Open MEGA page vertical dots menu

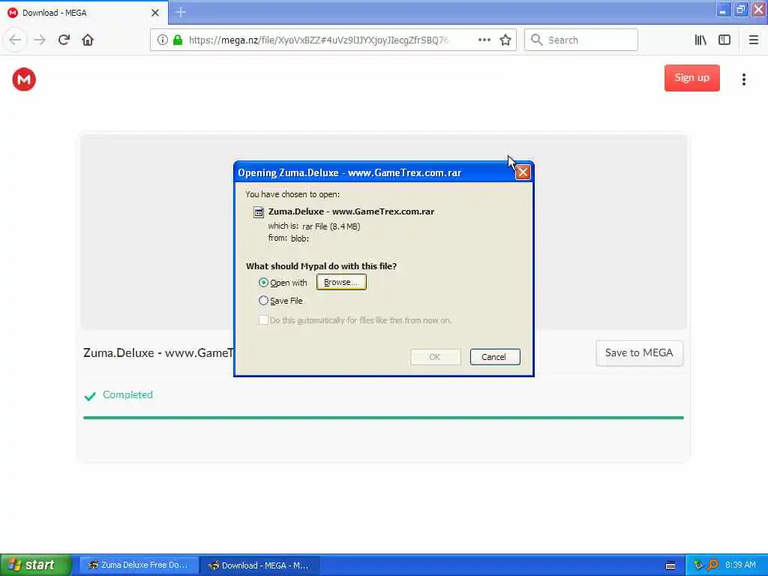(743, 79)
